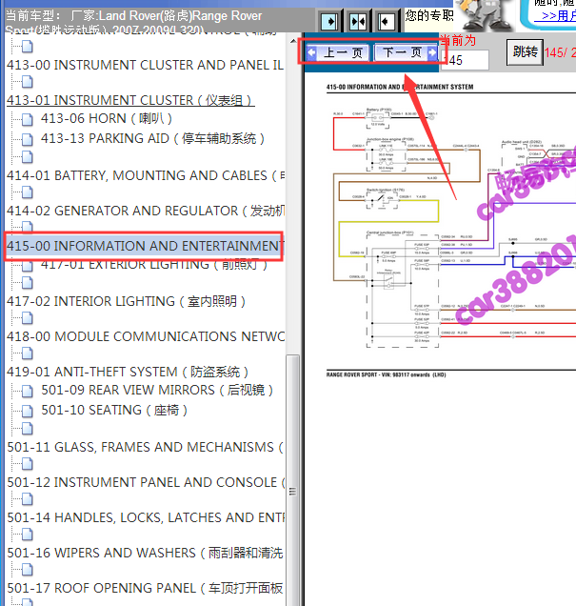Click the left-arrow panel layout icon
The image size is (576, 606).
[x=386, y=21]
